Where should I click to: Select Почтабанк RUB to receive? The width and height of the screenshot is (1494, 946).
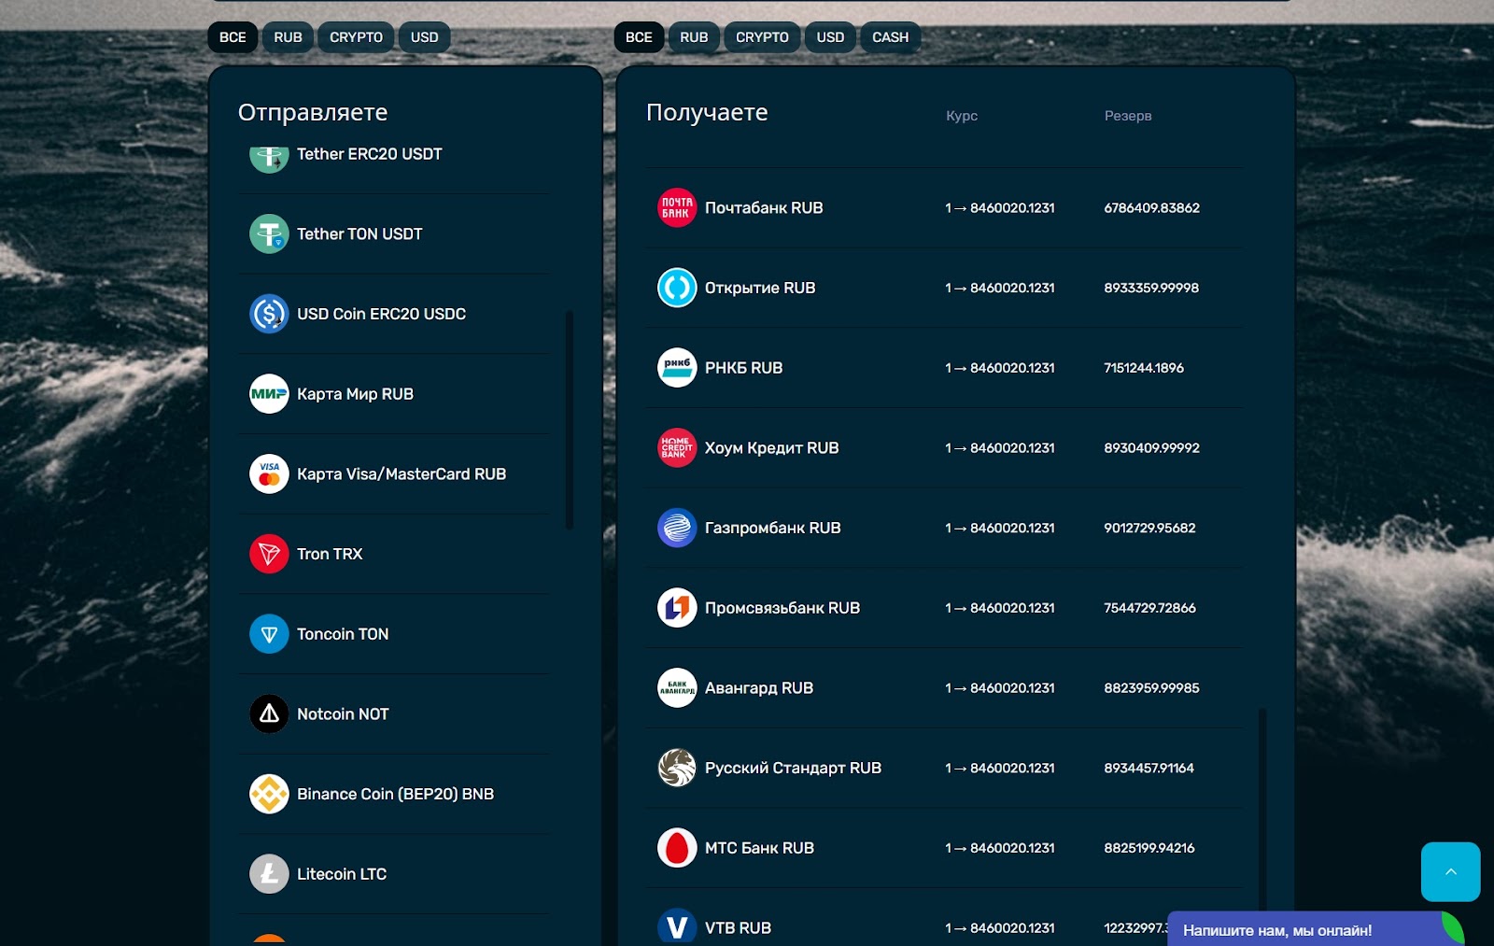(944, 208)
